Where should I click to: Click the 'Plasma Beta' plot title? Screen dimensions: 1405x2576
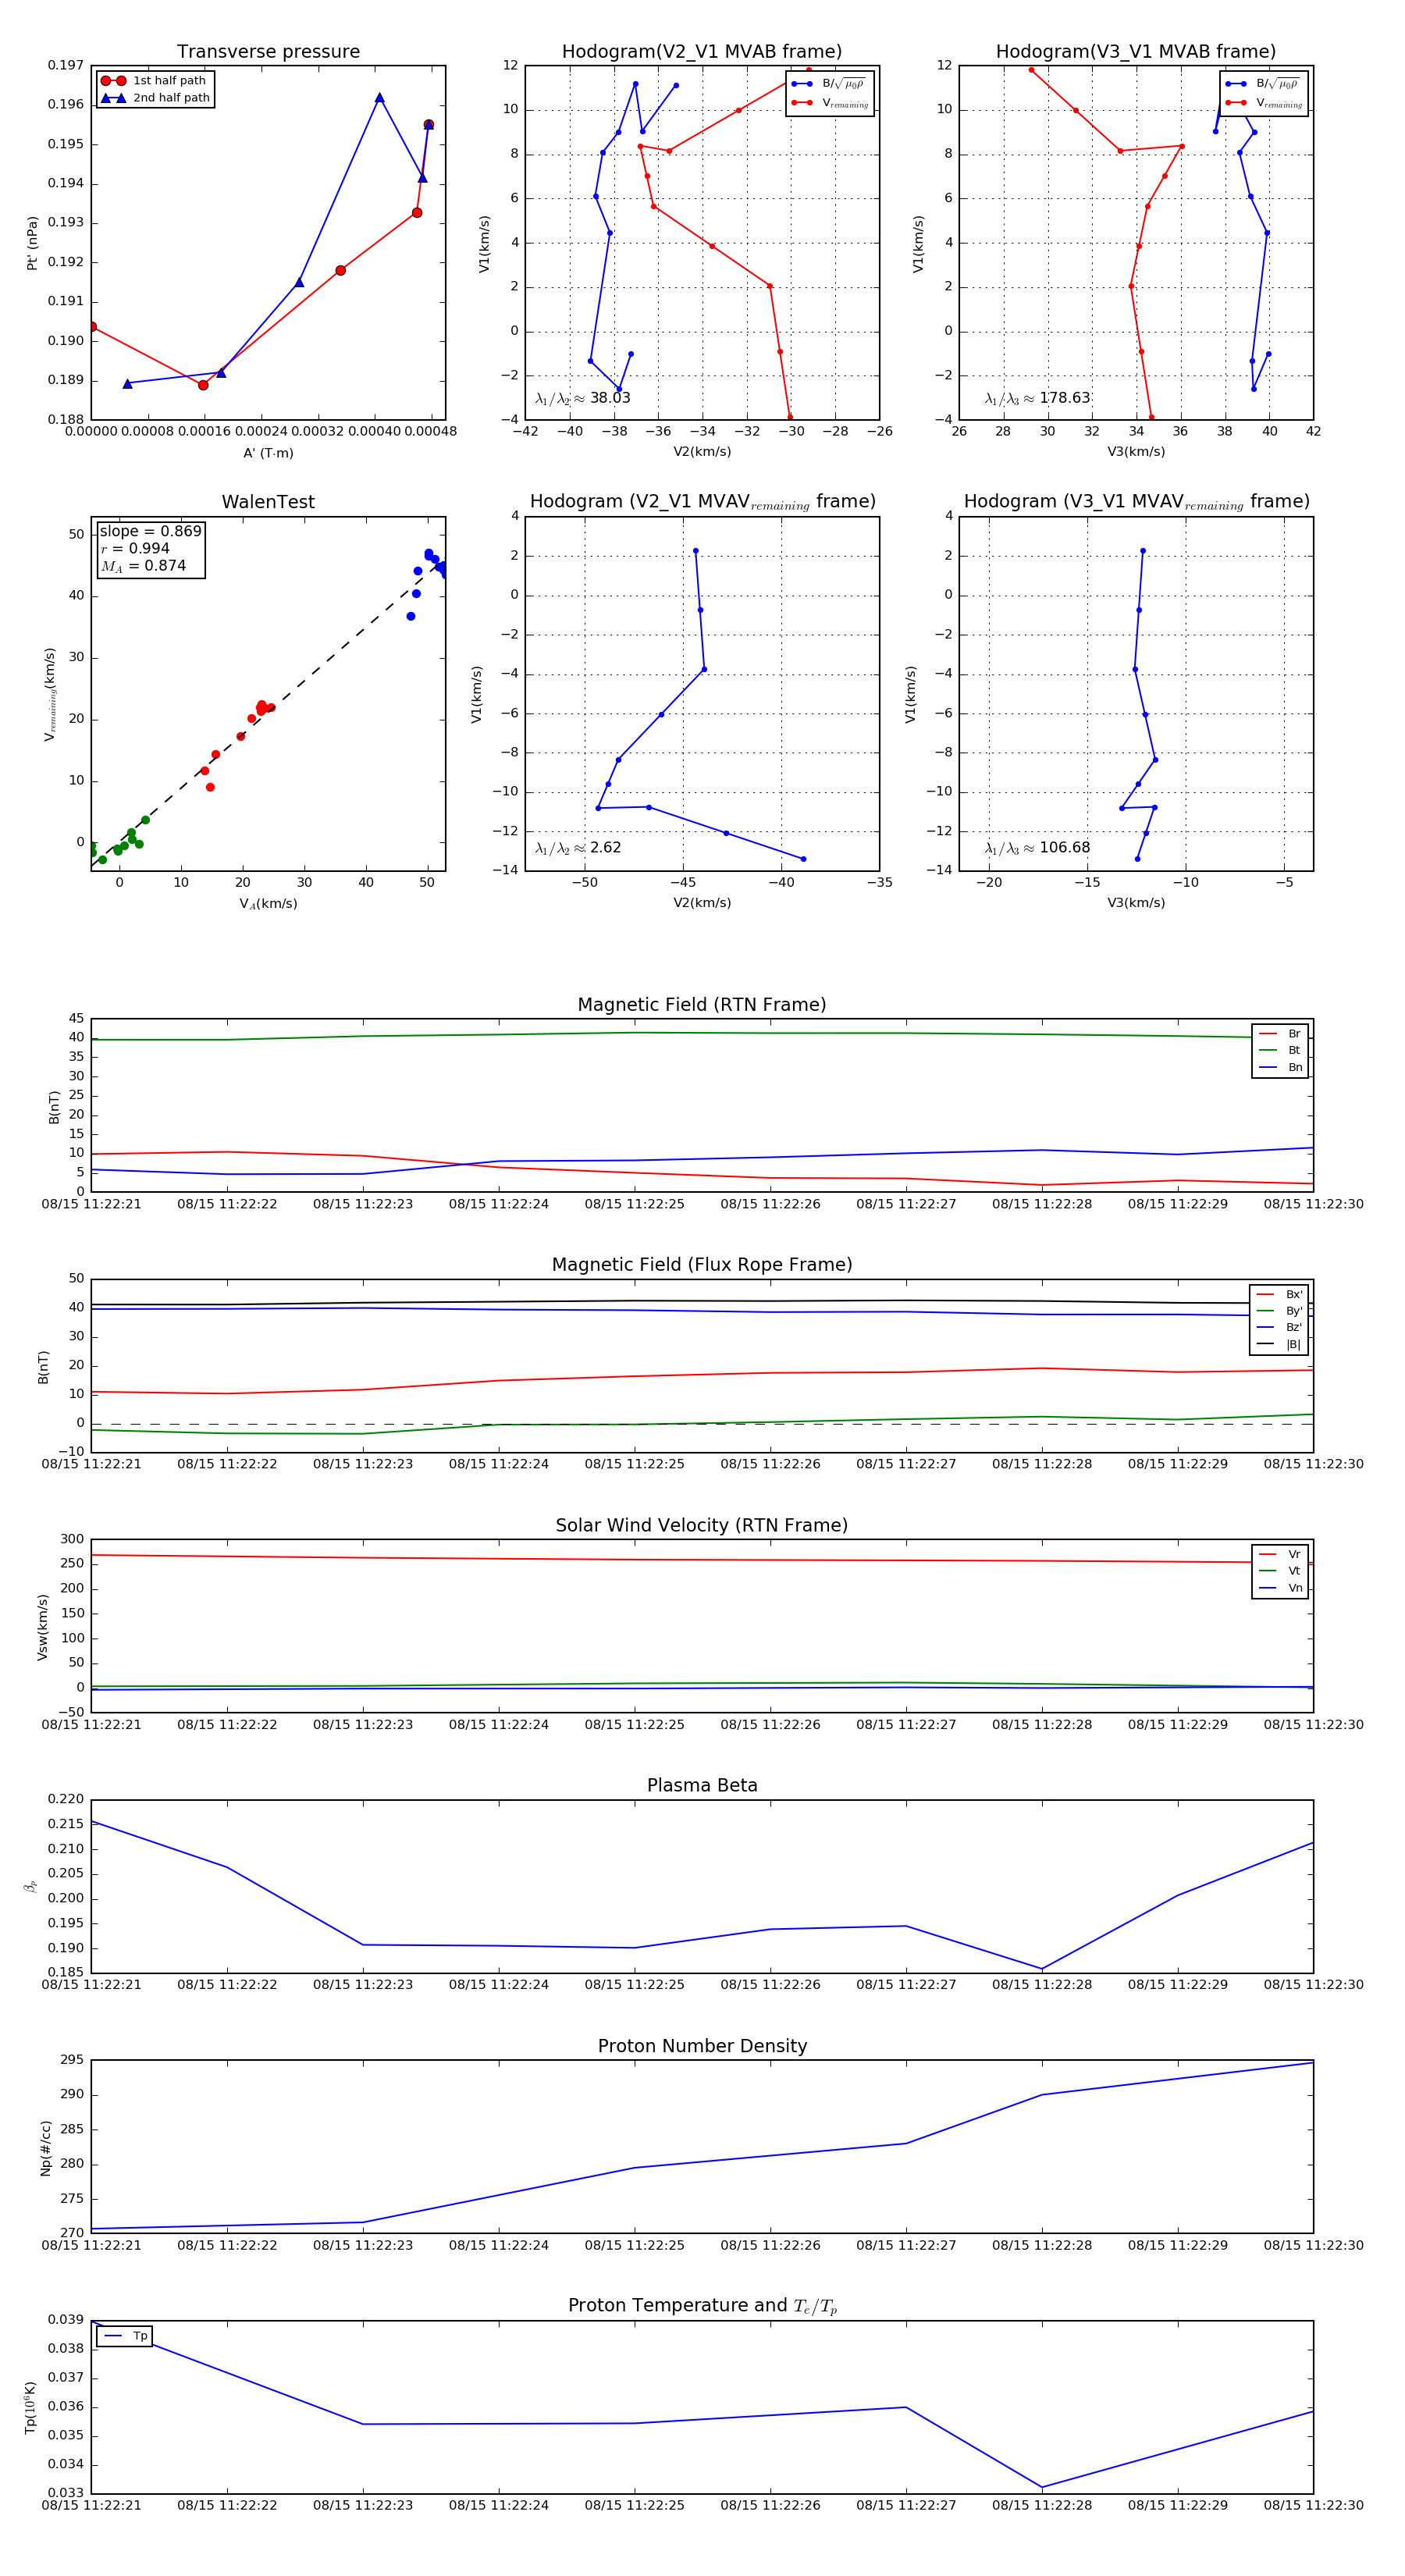[x=702, y=1786]
